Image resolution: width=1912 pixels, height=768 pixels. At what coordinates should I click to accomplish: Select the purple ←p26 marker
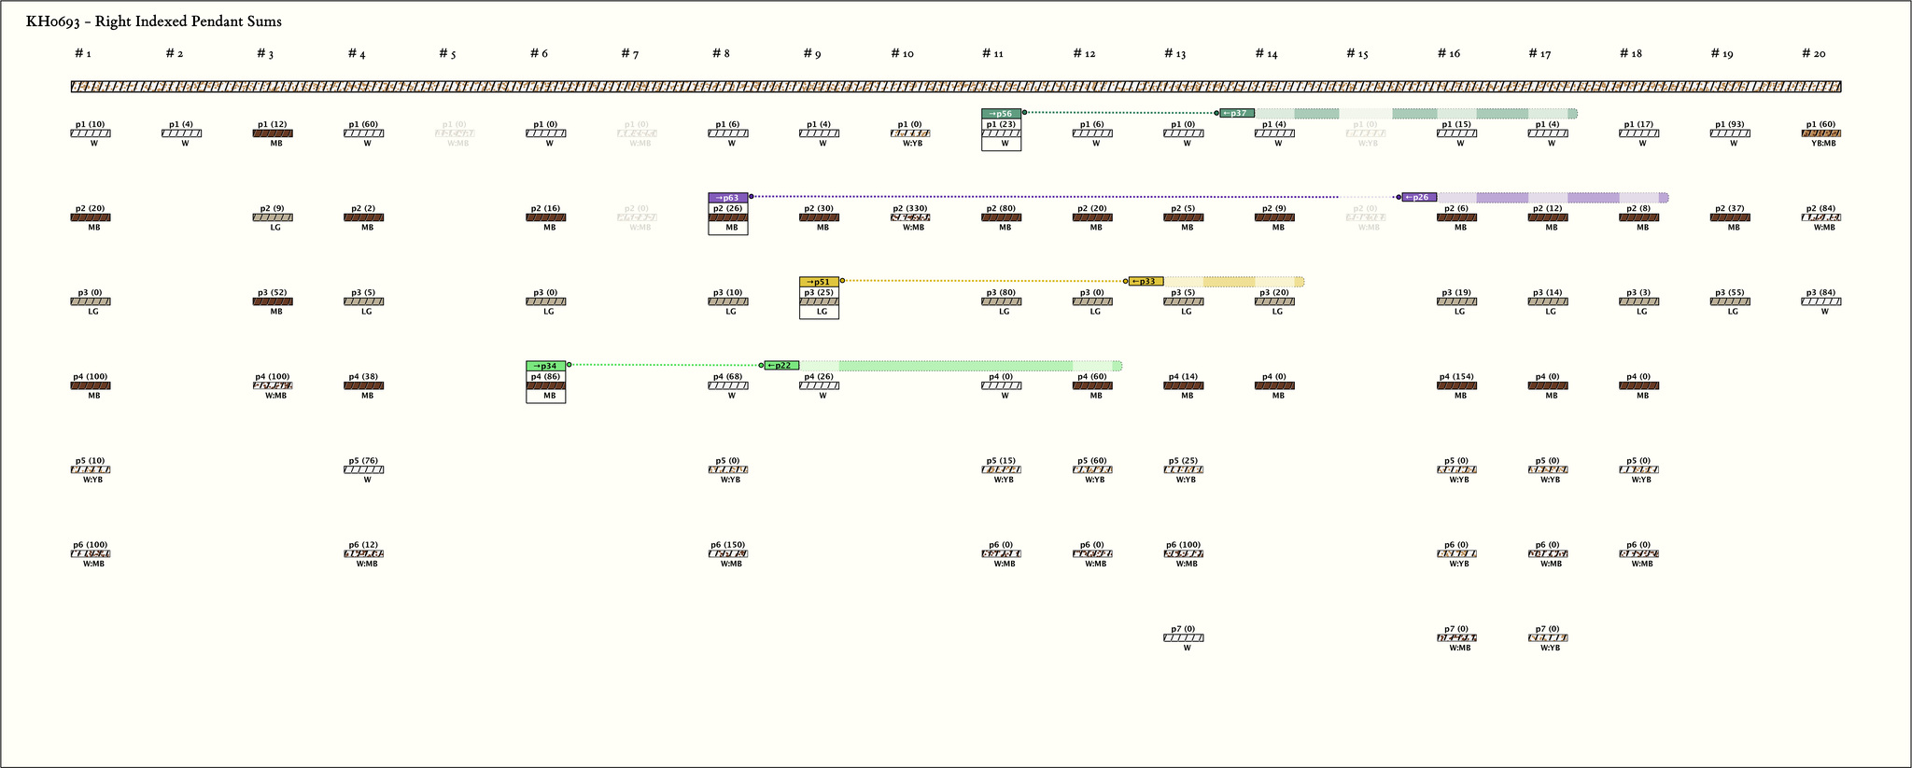(1419, 198)
